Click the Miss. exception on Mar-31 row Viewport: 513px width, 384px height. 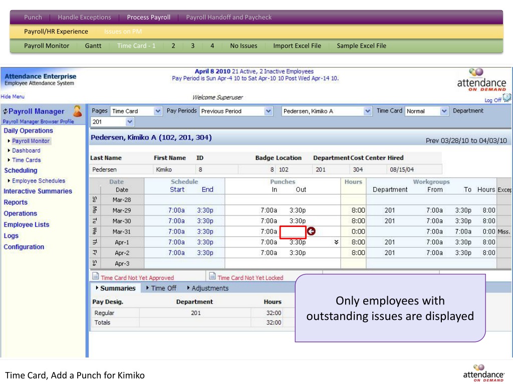[x=504, y=231]
